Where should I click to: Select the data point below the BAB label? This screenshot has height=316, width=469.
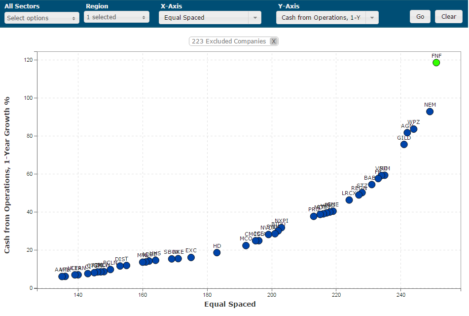[372, 185]
